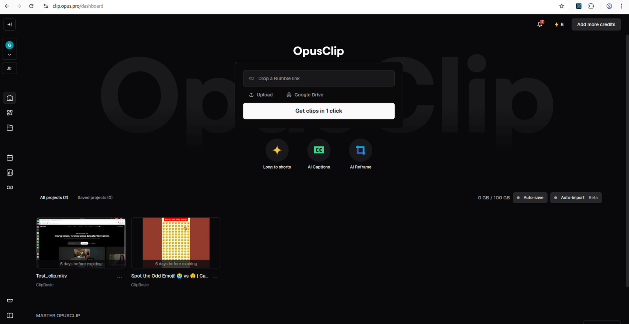This screenshot has width=629, height=324.
Task: Open the invite members icon
Action: [x=9, y=68]
